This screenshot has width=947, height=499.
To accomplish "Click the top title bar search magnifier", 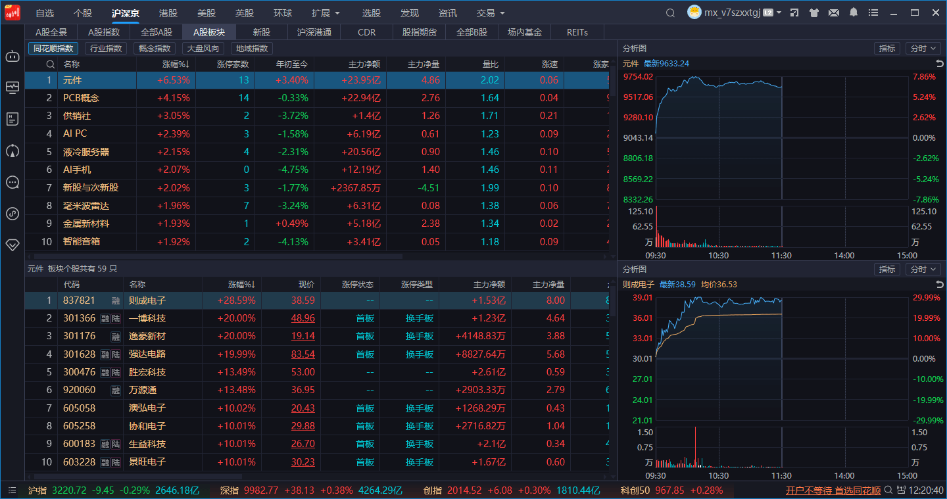I will [670, 12].
